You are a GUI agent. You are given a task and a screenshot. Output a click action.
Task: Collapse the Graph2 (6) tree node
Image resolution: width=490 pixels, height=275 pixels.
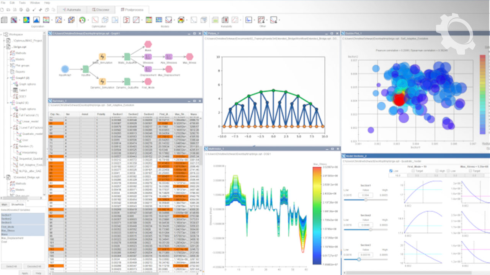click(7, 103)
